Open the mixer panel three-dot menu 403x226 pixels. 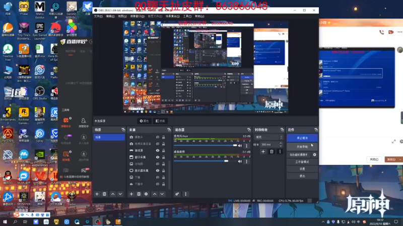(x=185, y=194)
